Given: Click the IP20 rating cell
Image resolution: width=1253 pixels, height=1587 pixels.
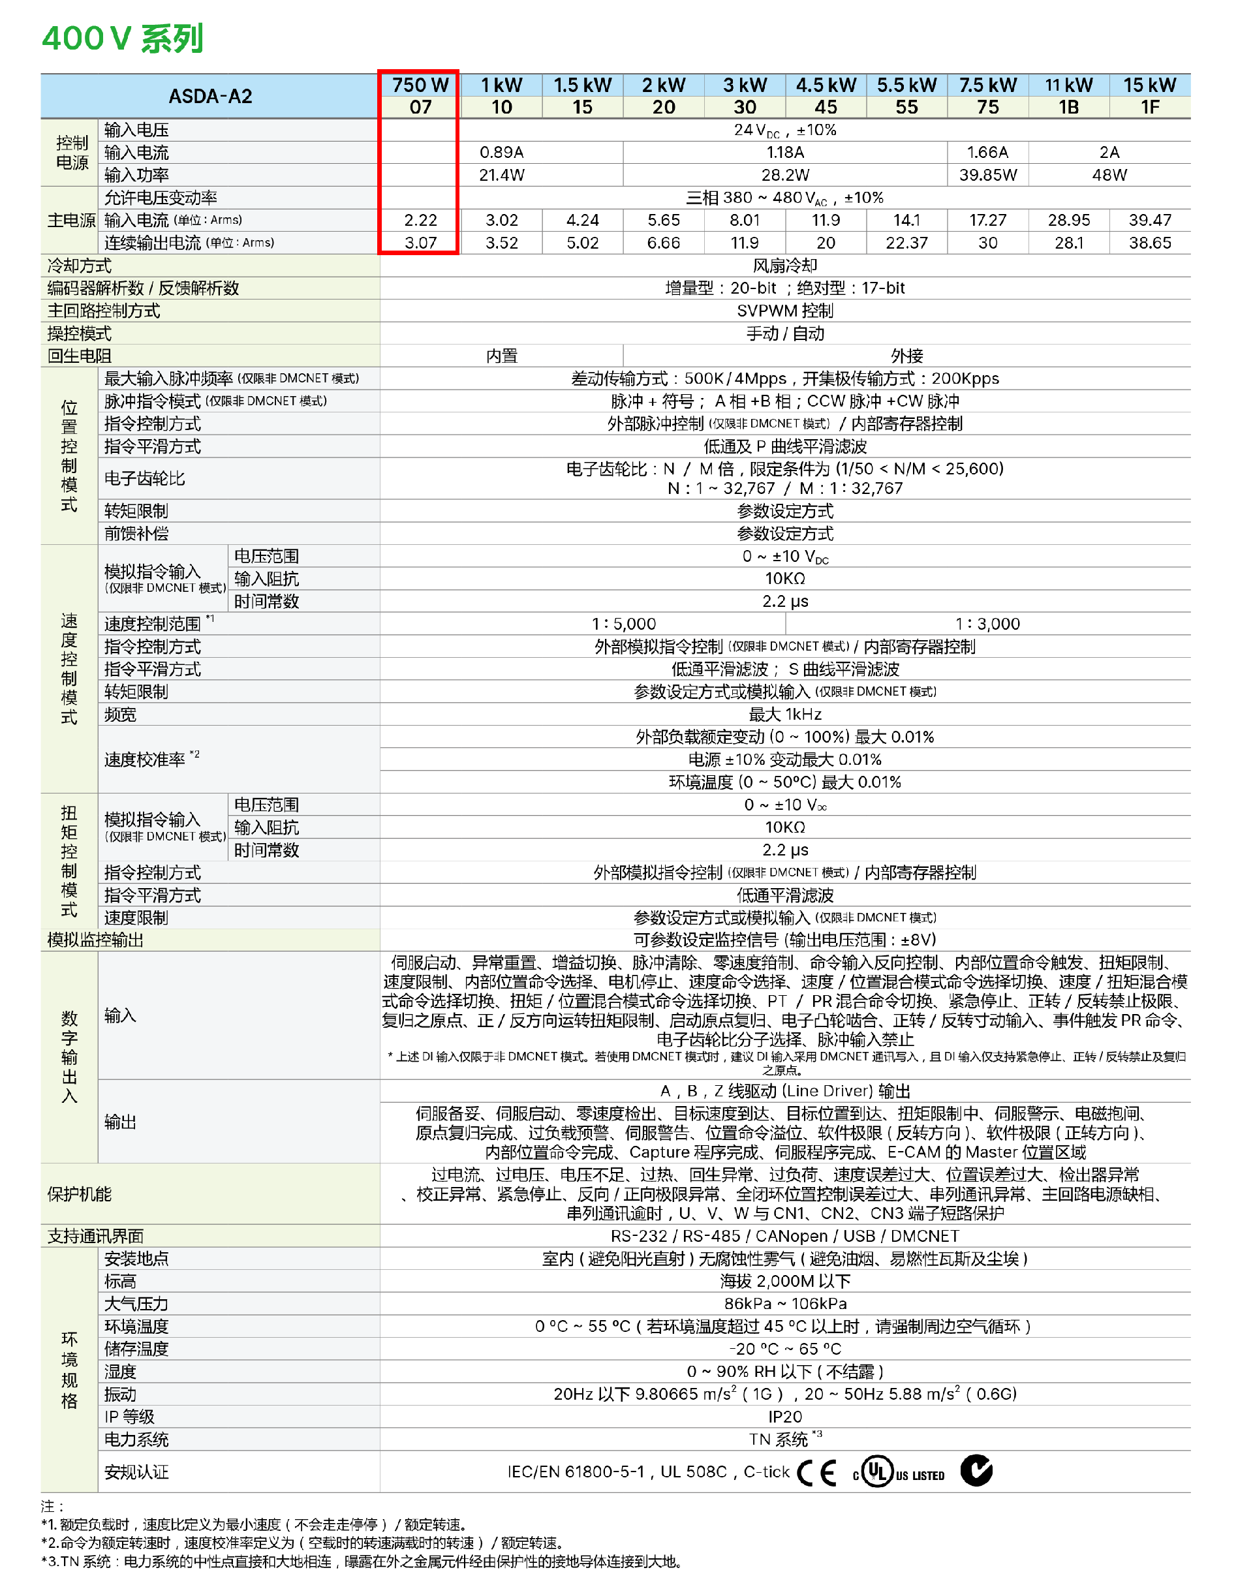Looking at the screenshot, I should point(784,1417).
